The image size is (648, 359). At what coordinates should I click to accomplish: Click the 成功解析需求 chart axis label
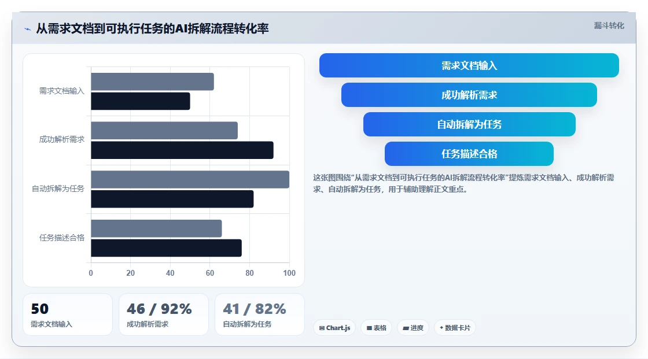point(61,140)
